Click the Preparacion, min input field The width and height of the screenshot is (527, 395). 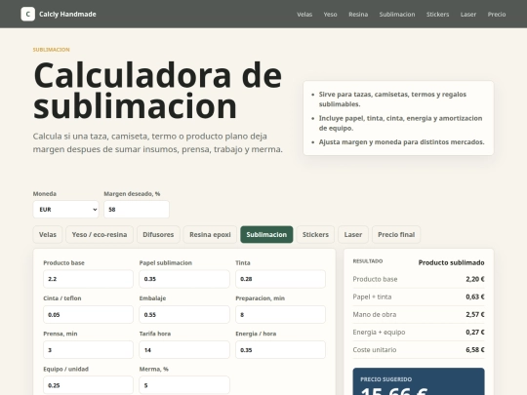(280, 314)
